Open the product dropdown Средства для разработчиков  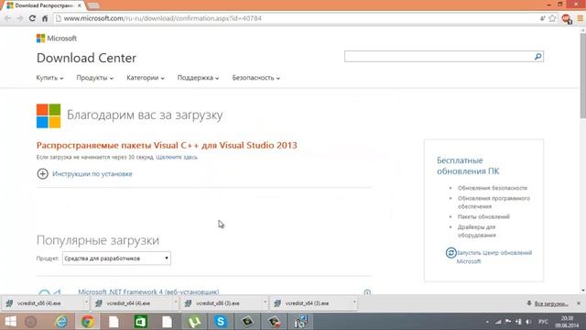(x=116, y=258)
